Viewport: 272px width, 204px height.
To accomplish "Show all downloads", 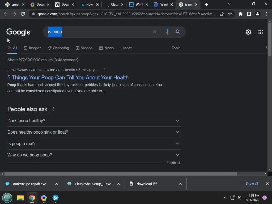I will (x=252, y=184).
